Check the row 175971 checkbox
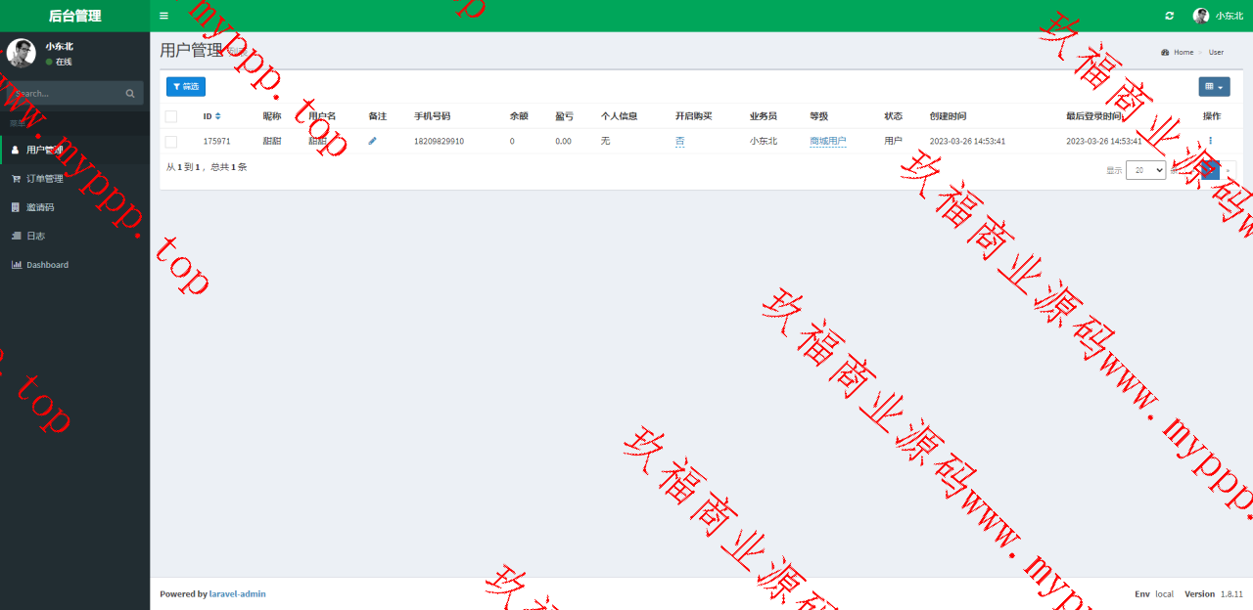Screen dimensions: 1253x610 click(x=171, y=142)
